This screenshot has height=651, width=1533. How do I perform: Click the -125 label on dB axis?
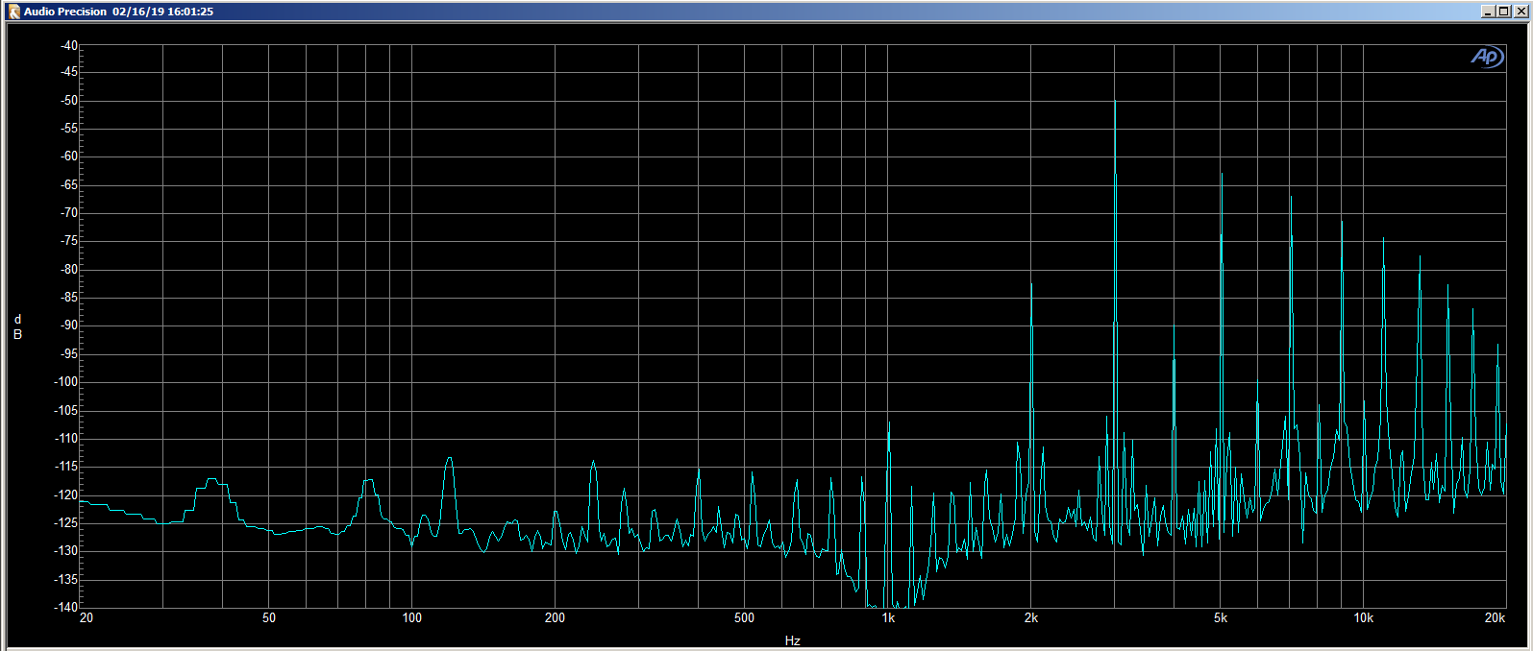65,522
